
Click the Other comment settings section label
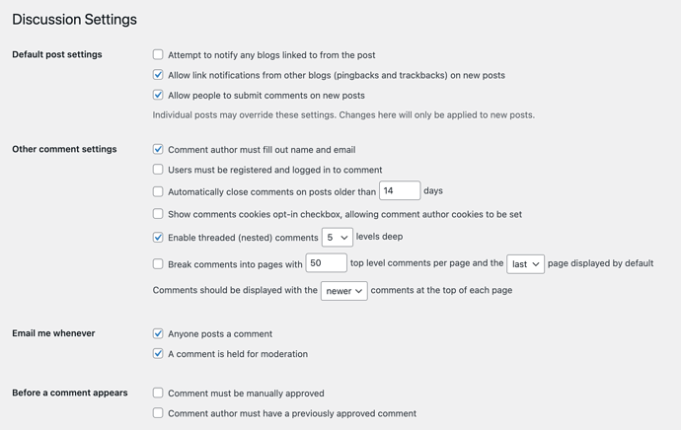tap(64, 150)
